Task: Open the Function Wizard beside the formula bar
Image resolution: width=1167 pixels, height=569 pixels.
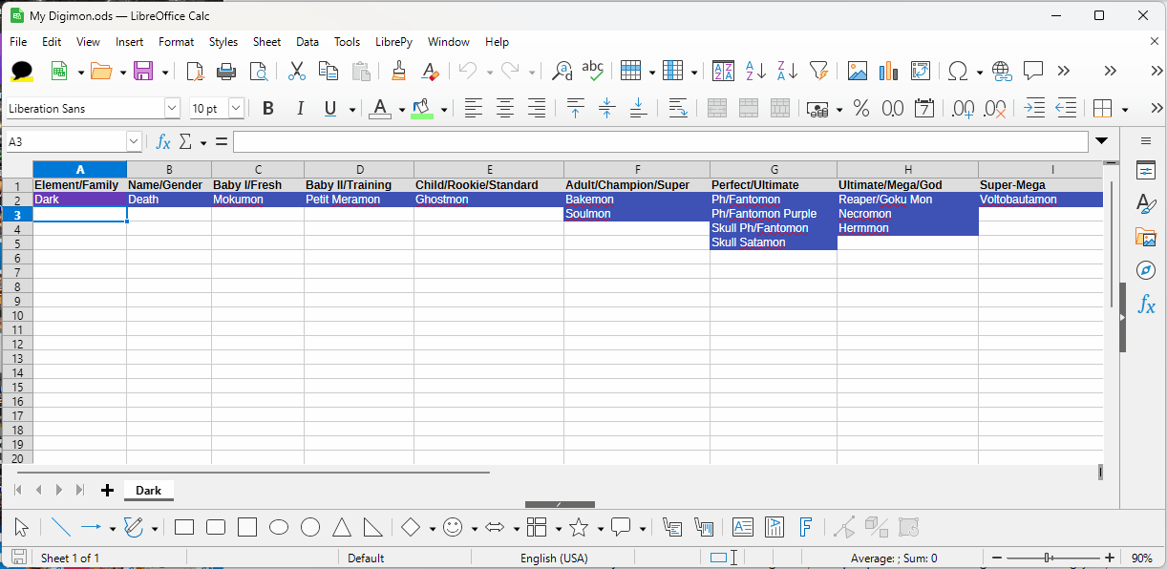Action: coord(163,141)
